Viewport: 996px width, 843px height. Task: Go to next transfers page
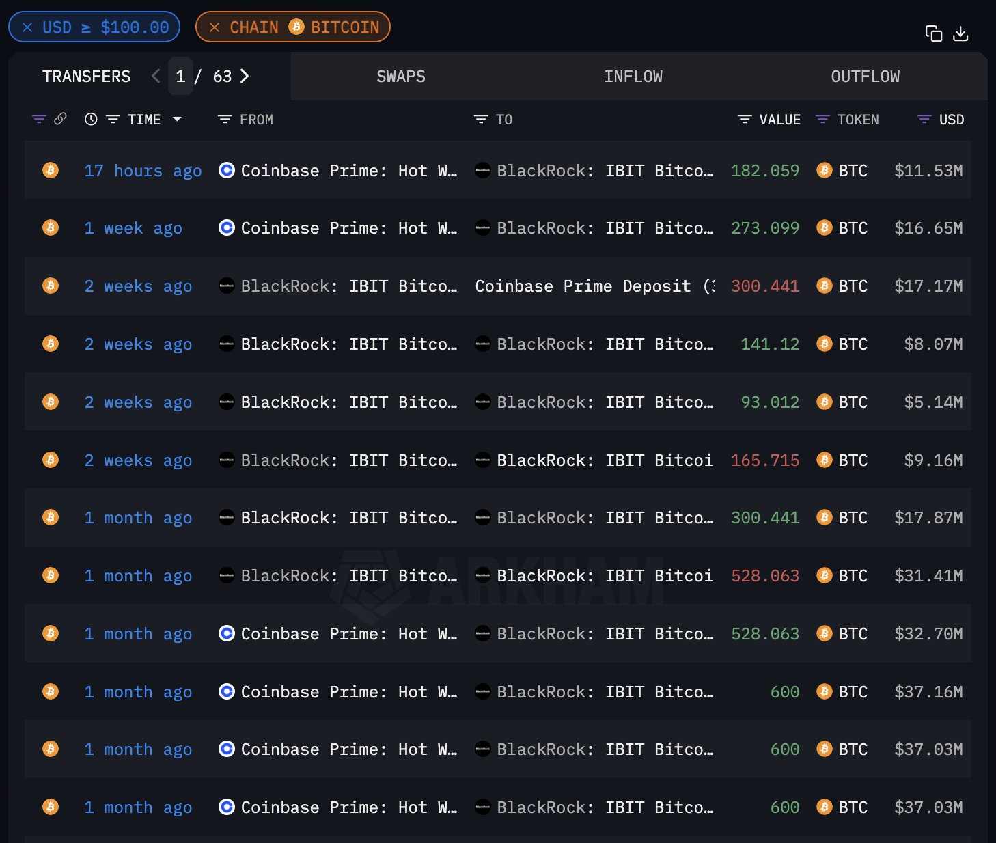245,76
